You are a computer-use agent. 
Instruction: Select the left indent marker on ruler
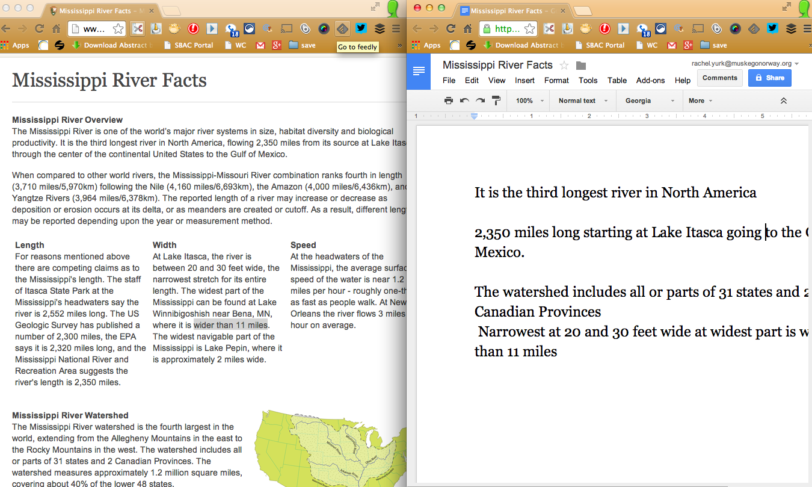474,116
